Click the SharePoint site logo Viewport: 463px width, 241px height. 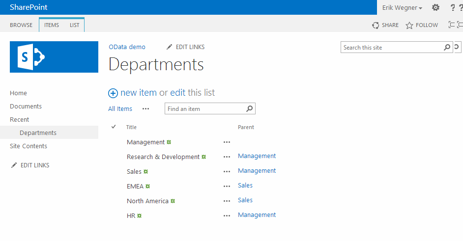tap(54, 57)
